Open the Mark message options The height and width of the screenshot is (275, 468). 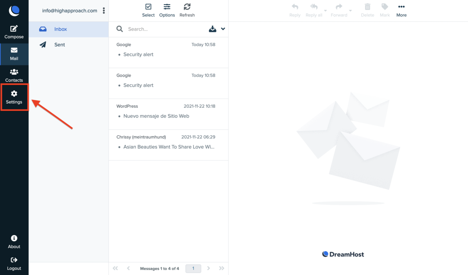coord(385,10)
